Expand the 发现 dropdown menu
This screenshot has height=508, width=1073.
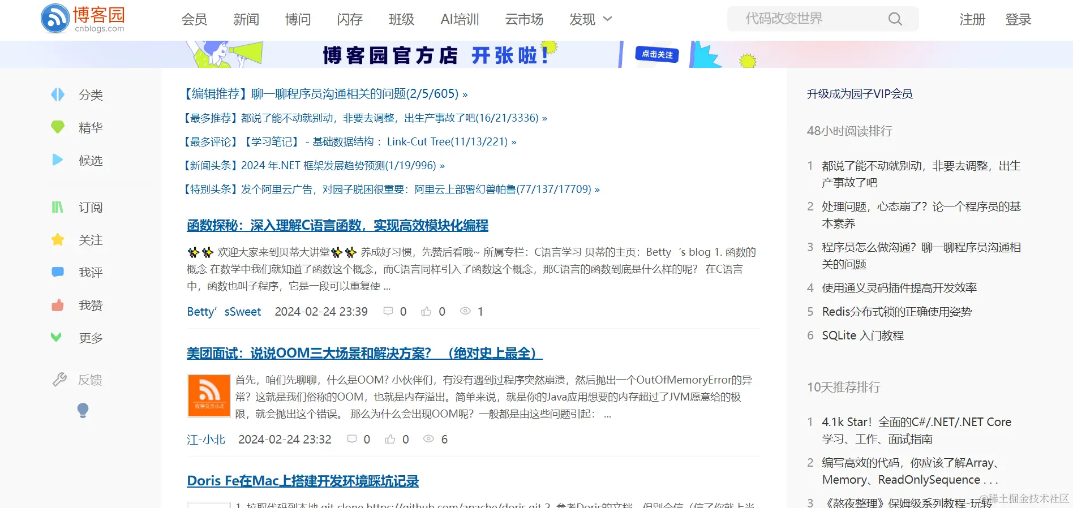coord(591,19)
